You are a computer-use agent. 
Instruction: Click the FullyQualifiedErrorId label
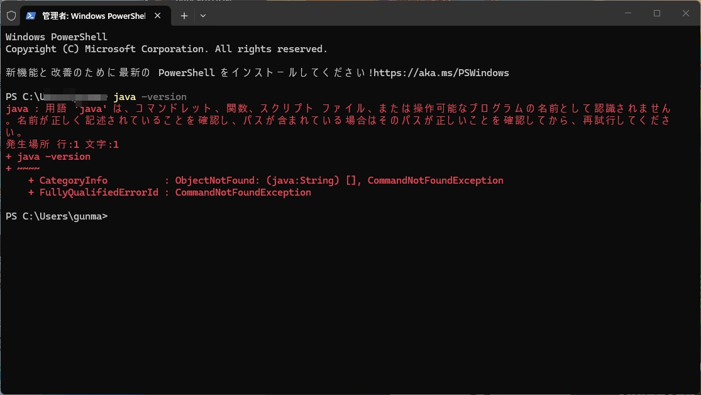[92, 192]
